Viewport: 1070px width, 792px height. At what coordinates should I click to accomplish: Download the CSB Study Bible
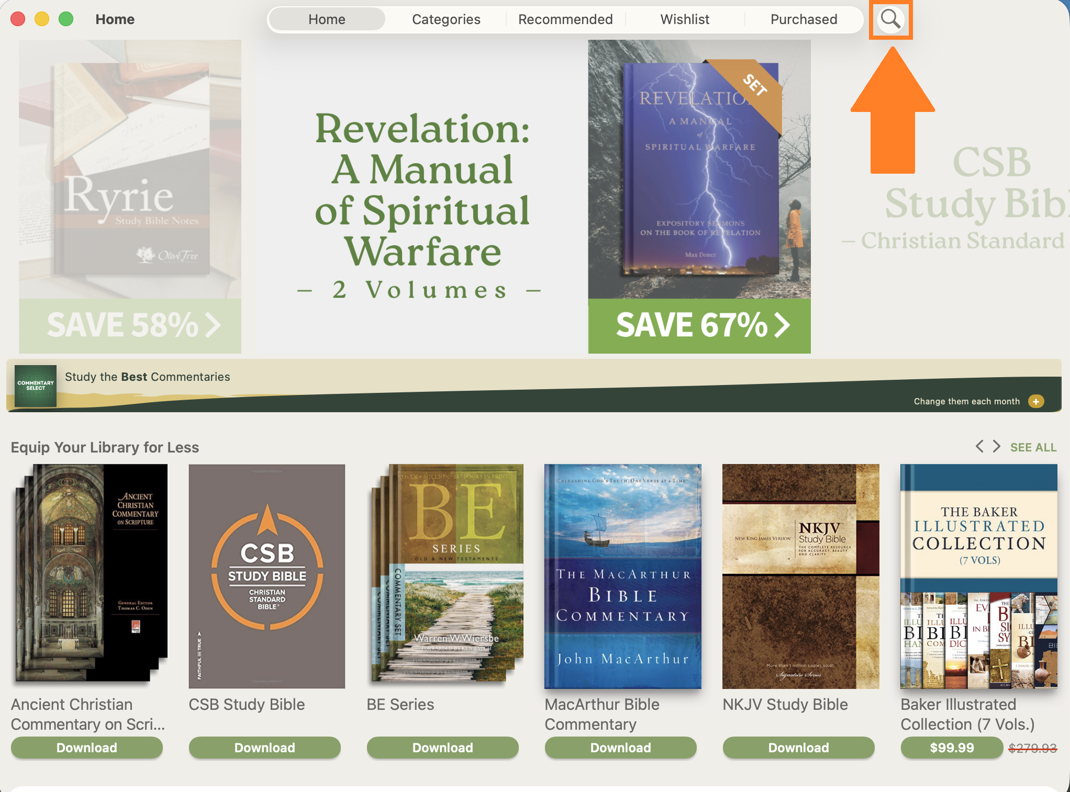click(265, 748)
